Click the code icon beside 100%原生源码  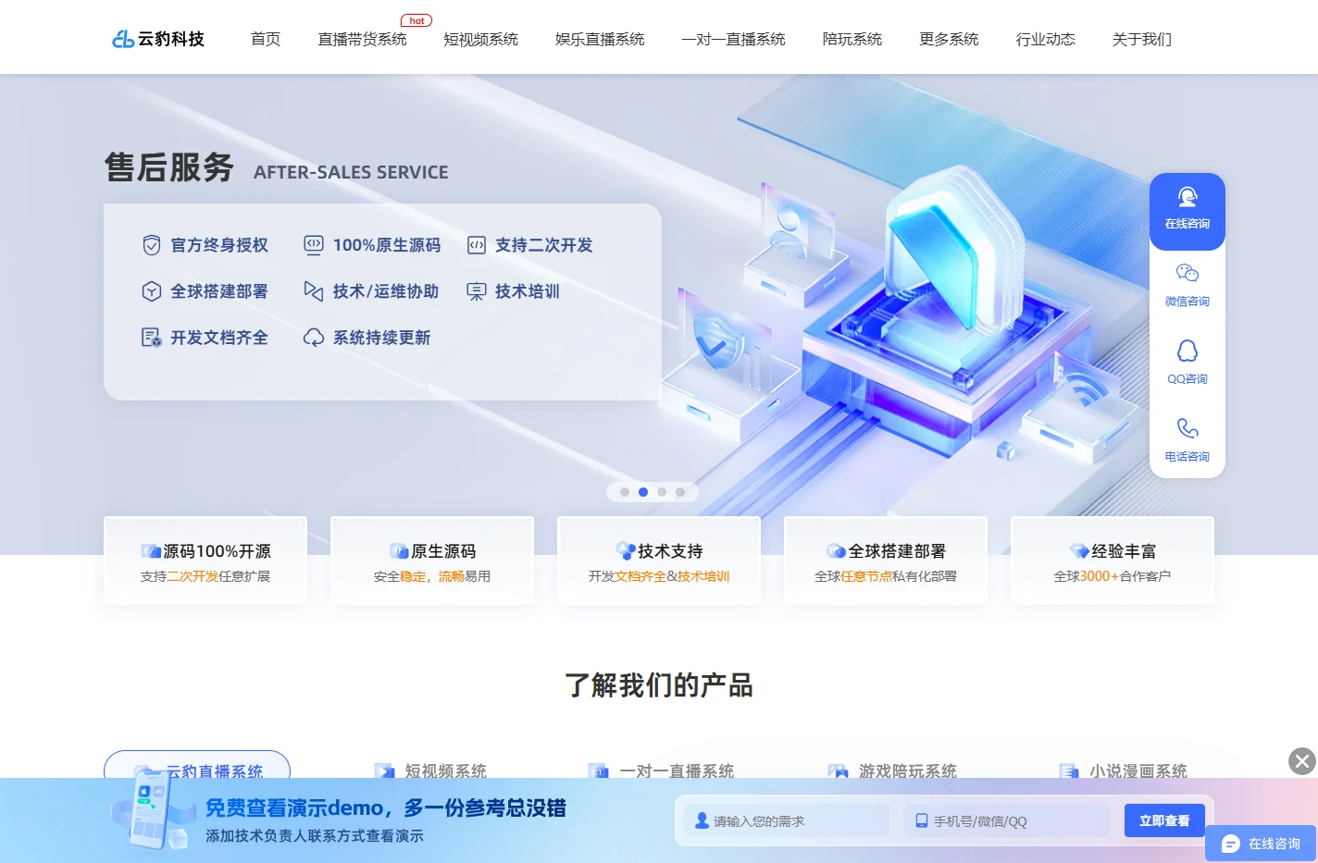pos(314,245)
